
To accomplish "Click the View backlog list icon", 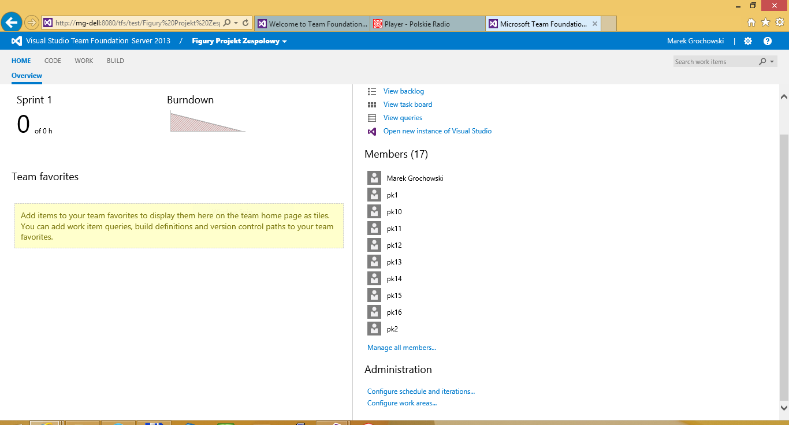I will pos(372,91).
